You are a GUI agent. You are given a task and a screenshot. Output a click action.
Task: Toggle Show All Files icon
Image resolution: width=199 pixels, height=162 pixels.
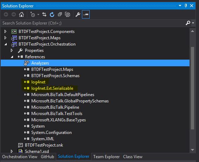(68, 15)
